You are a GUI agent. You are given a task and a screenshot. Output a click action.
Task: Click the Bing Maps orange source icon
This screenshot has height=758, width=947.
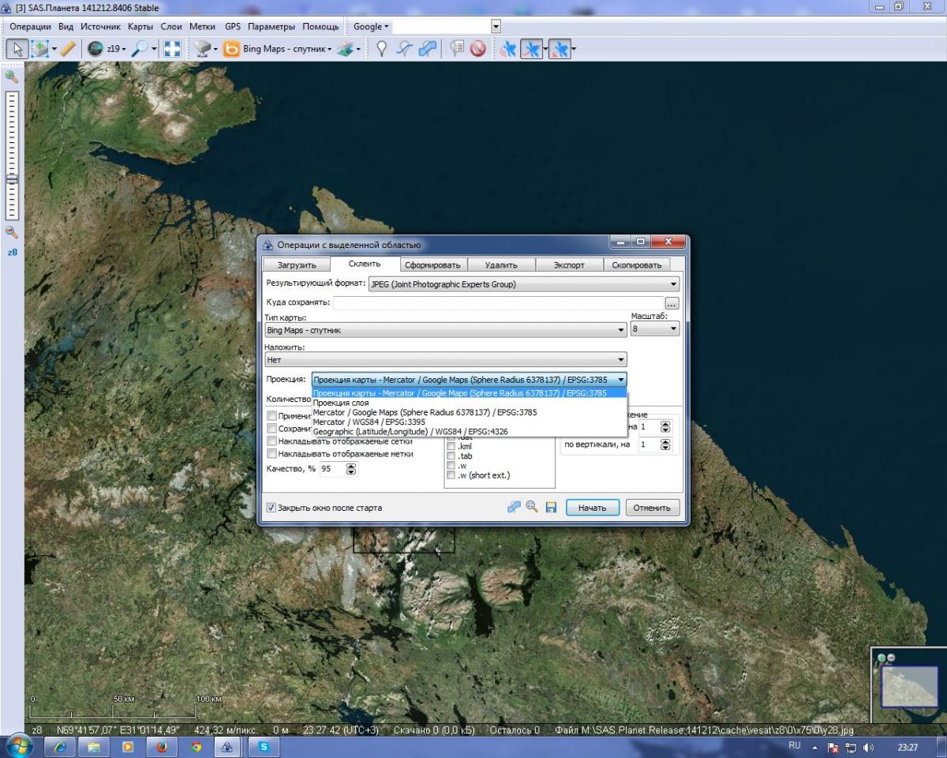coord(231,49)
